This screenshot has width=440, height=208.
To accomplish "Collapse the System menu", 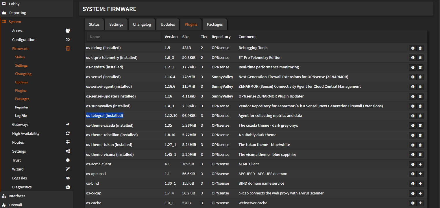I will point(36,22).
